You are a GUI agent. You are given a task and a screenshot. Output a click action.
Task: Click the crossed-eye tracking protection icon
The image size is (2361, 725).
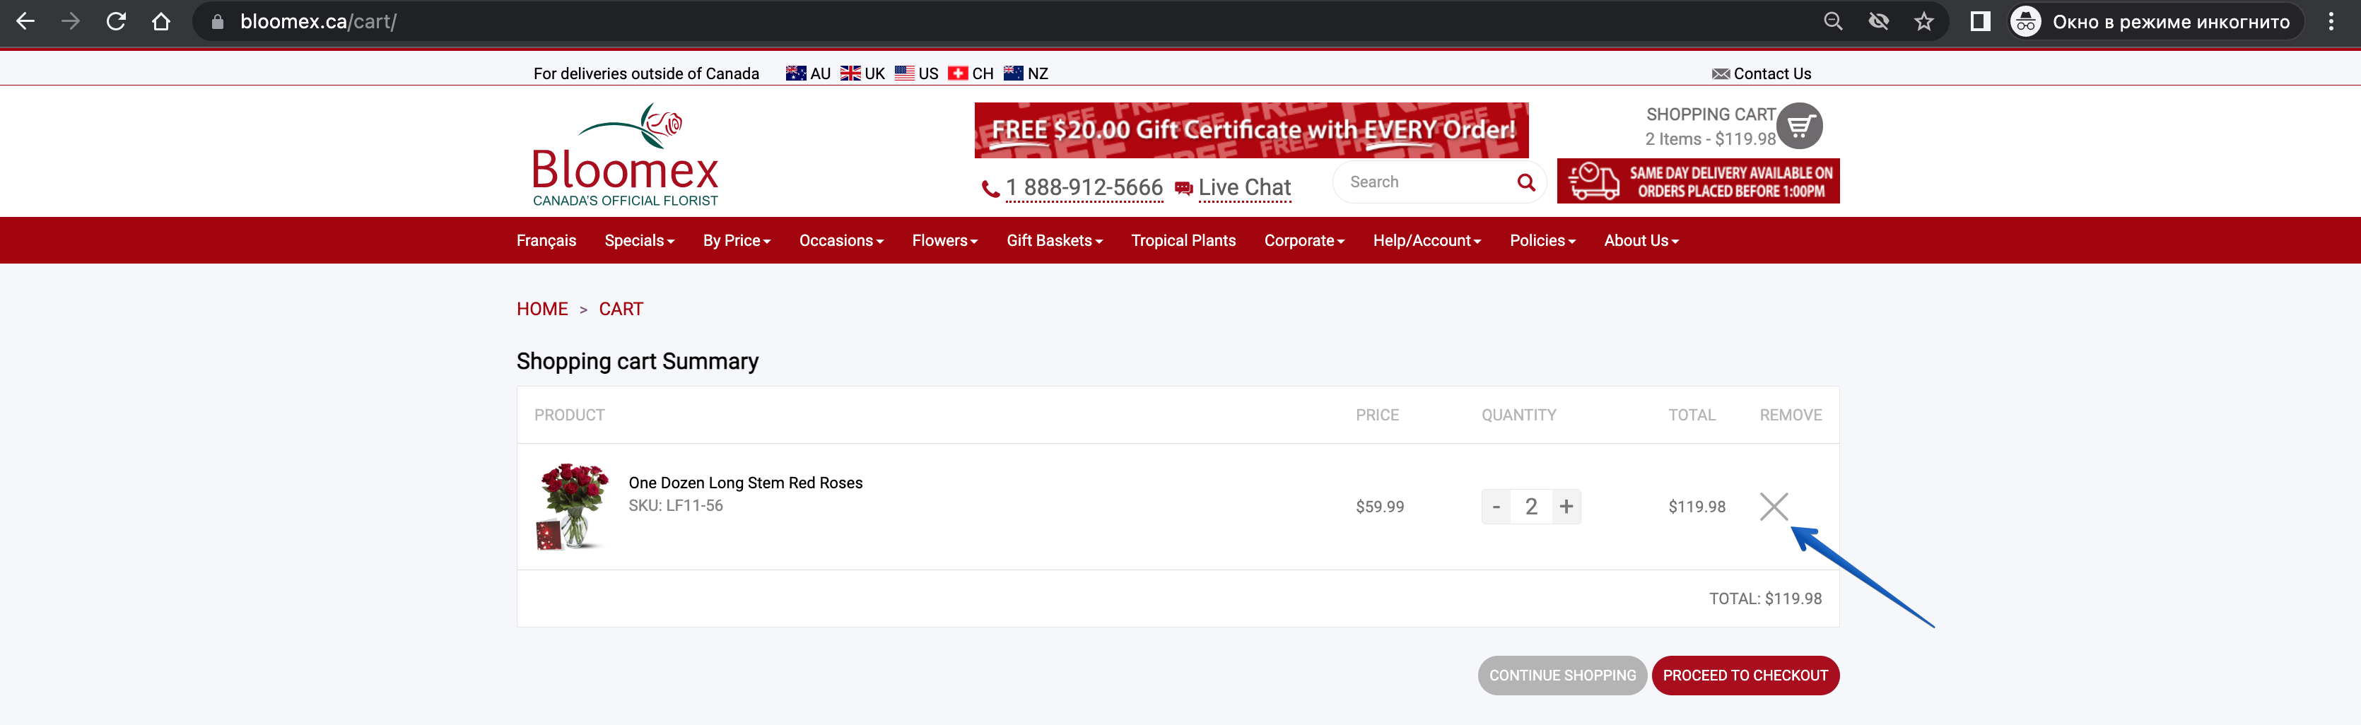1879,21
